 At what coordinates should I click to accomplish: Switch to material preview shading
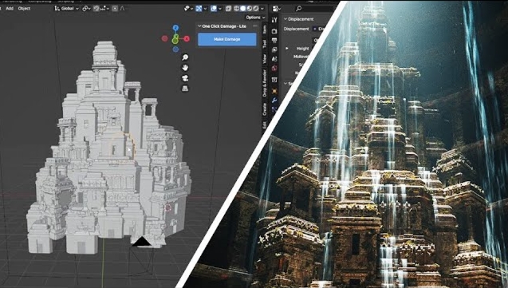(x=250, y=9)
